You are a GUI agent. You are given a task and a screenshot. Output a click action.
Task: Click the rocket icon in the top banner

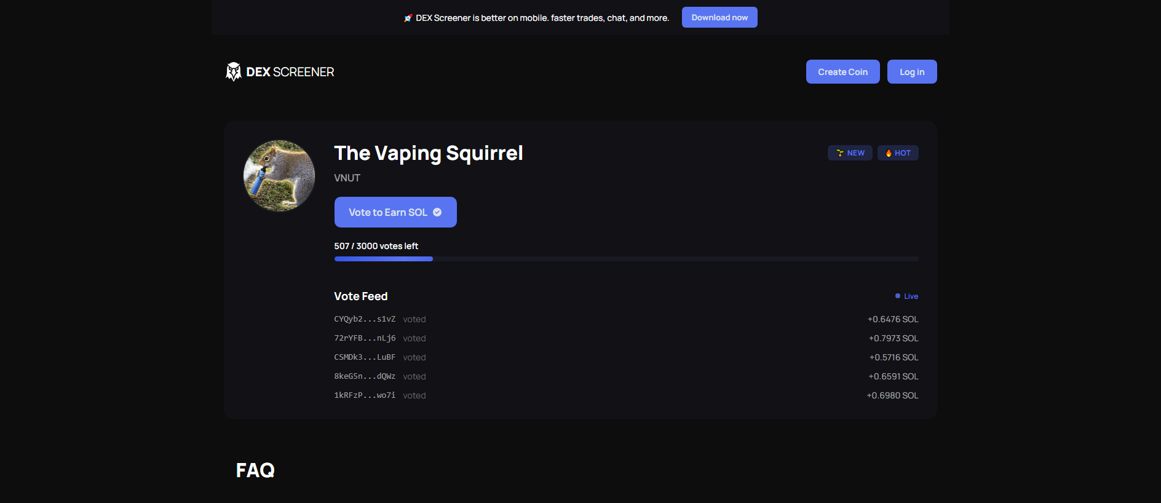tap(408, 18)
